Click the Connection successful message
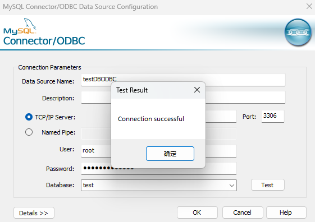Image resolution: width=315 pixels, height=222 pixels. 151,119
